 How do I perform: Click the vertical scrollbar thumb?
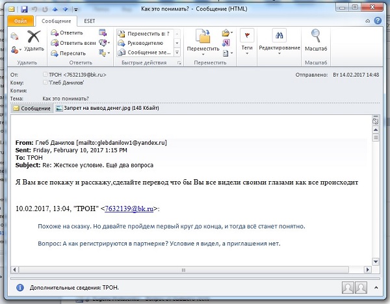[376, 138]
